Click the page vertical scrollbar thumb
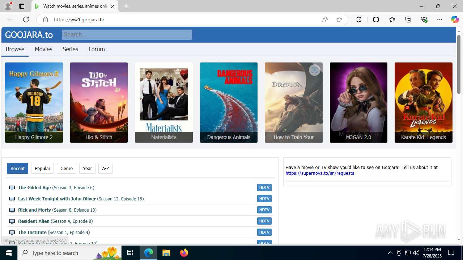The height and width of the screenshot is (260, 463). tap(459, 64)
